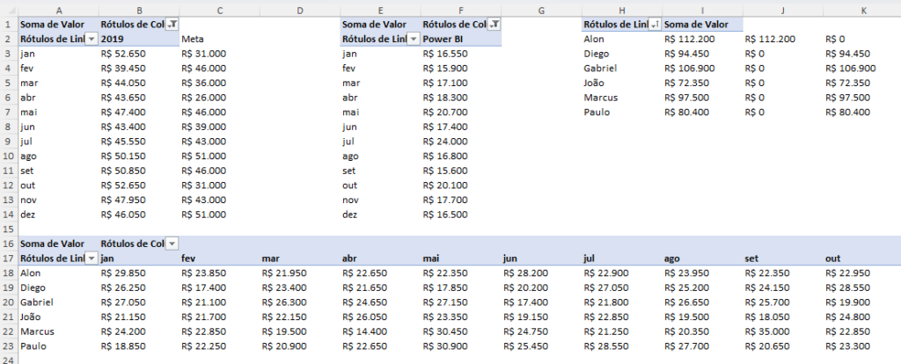Click 'R$ 97.500' in column K for Marcus
Viewport: 901px width, 364px height.
847,98
